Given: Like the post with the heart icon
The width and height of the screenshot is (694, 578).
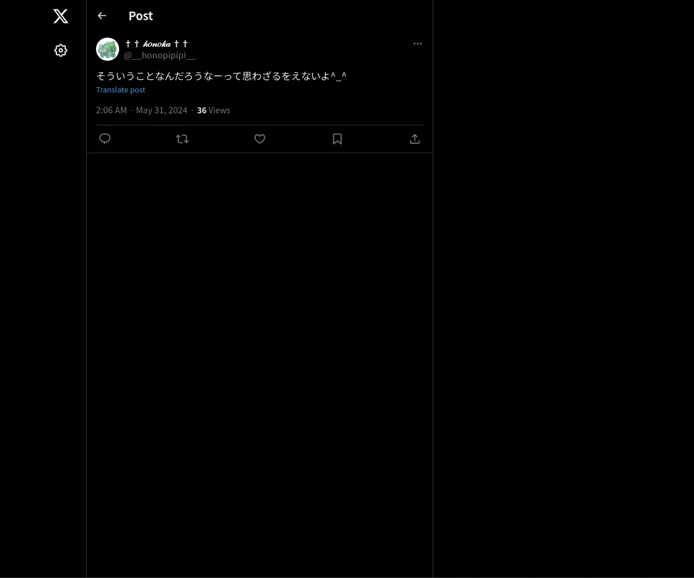Looking at the screenshot, I should coord(260,139).
